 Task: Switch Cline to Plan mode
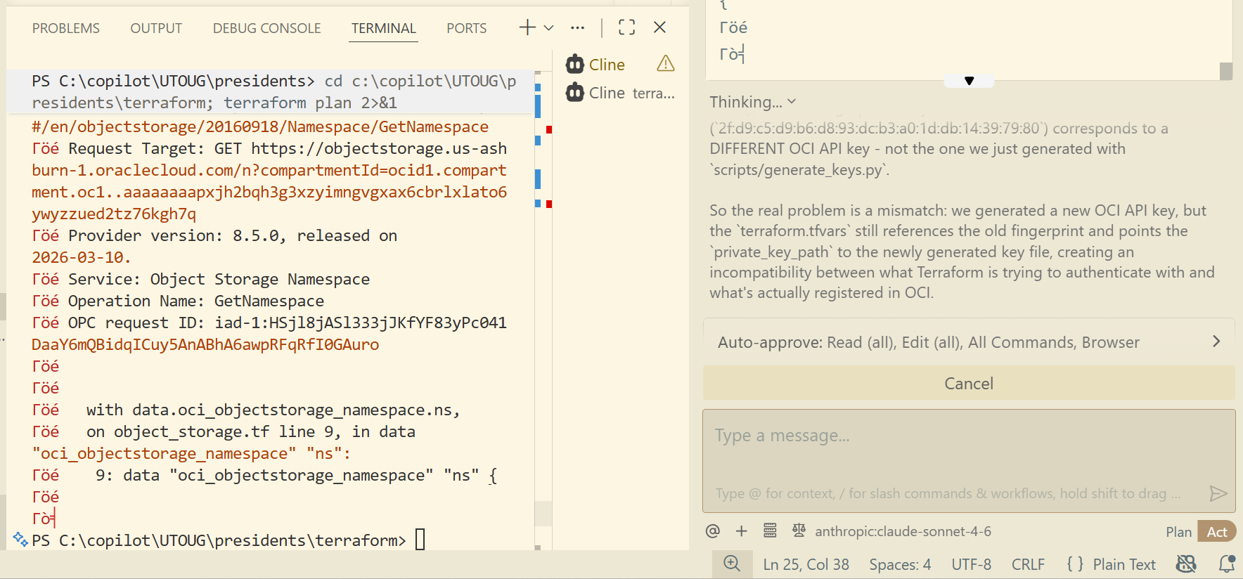pos(1178,532)
